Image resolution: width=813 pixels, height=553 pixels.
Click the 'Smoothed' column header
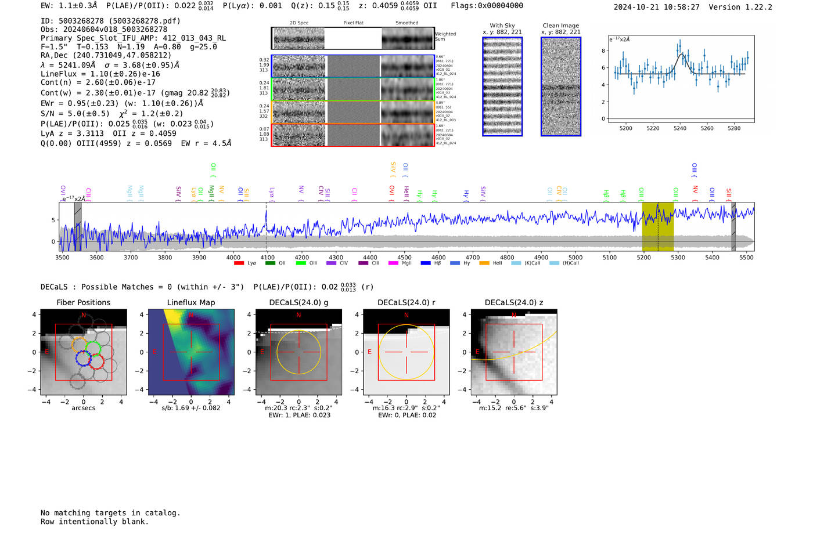[x=406, y=23]
